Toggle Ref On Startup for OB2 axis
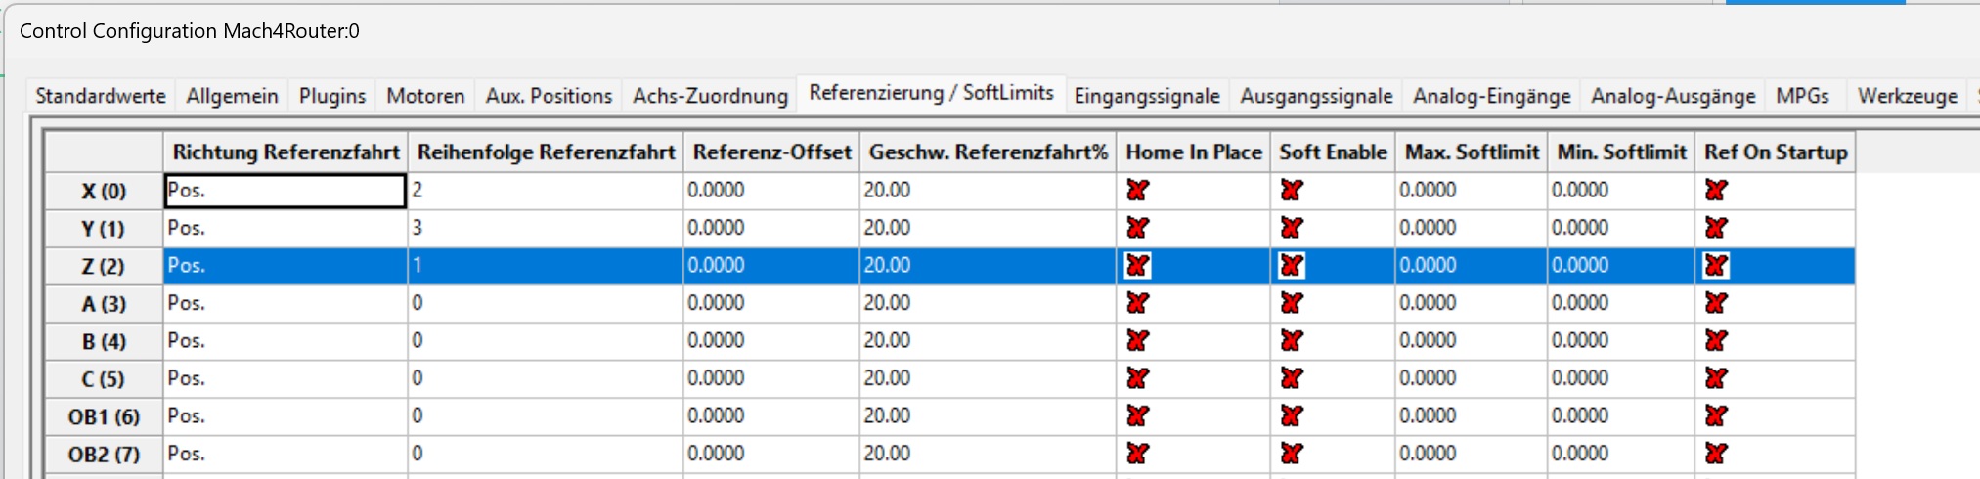Image resolution: width=1980 pixels, height=479 pixels. 1716,454
